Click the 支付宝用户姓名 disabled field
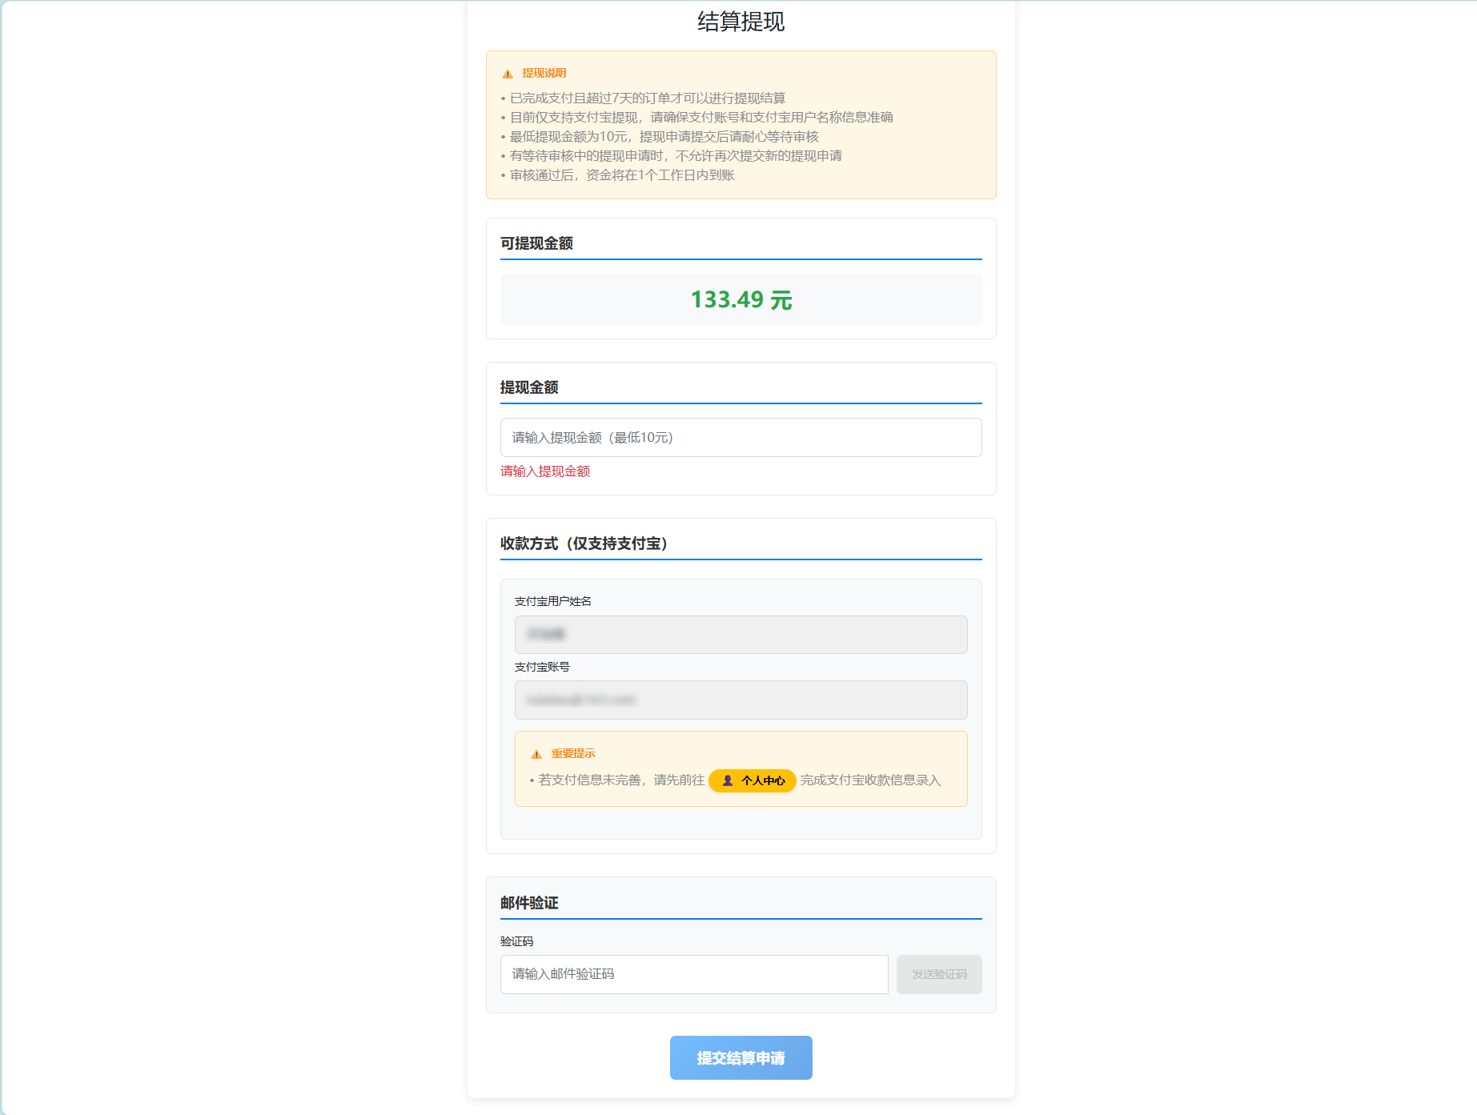This screenshot has height=1115, width=1477. tap(741, 635)
